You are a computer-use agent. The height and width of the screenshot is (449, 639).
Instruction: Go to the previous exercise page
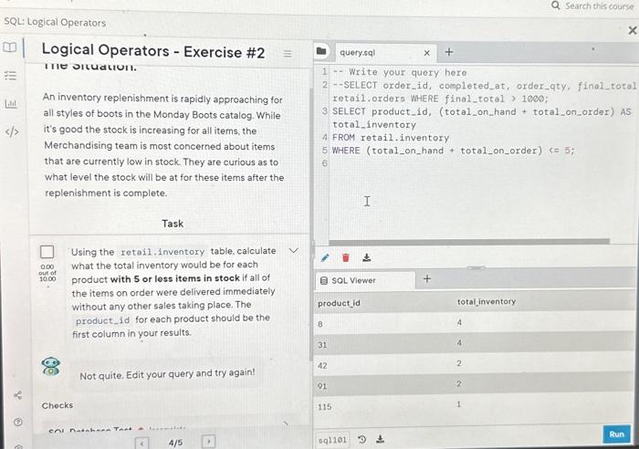point(141,443)
